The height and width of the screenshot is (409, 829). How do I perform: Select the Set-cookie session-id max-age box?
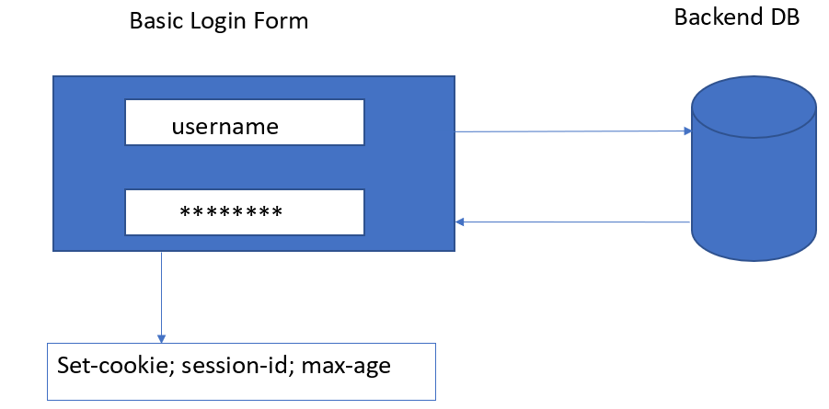[242, 371]
